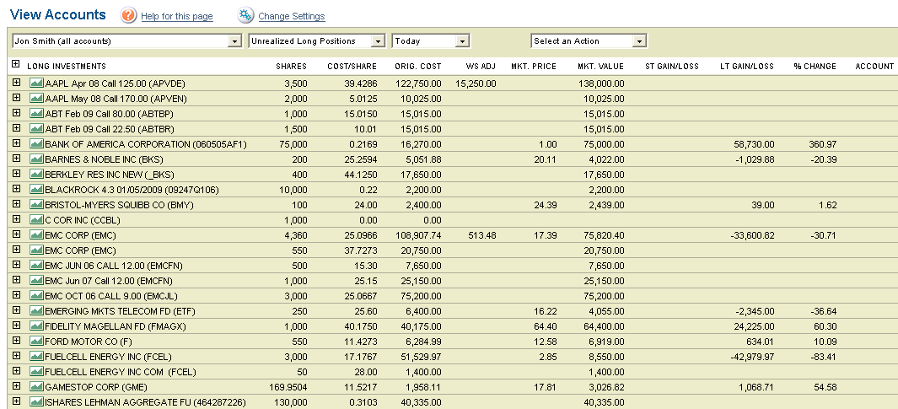The height and width of the screenshot is (409, 898).
Task: Open the Help for this page link
Action: point(177,17)
